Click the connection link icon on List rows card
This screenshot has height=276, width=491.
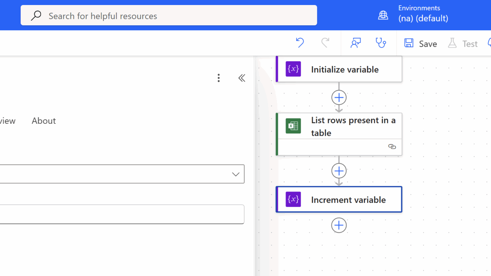click(392, 147)
